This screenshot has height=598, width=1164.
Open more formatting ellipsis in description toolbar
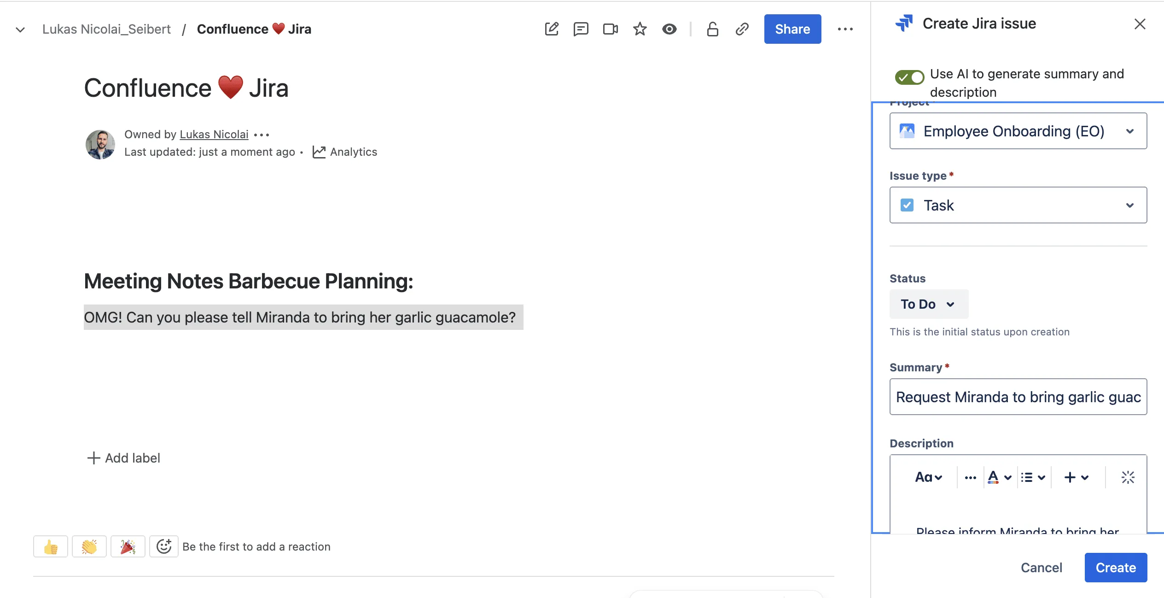(x=970, y=477)
